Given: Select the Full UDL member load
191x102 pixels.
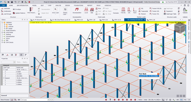Looking at the screenshot, I should [x=123, y=10].
